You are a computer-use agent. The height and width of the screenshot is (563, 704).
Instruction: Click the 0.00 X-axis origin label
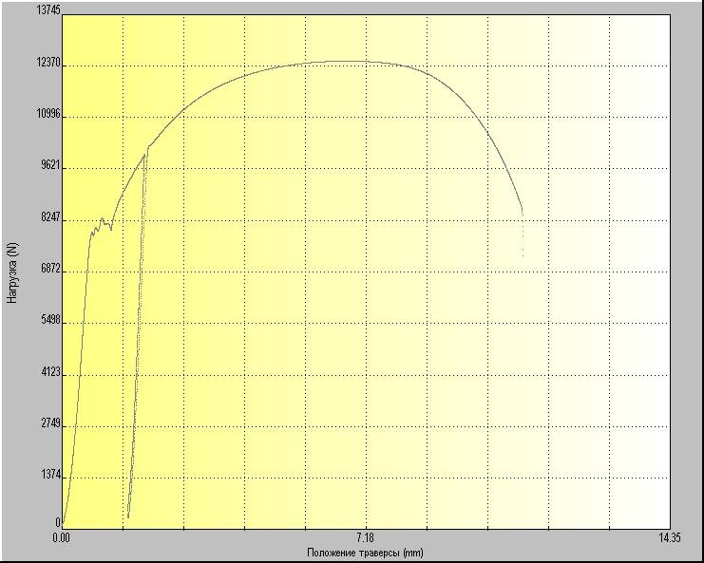tap(62, 537)
